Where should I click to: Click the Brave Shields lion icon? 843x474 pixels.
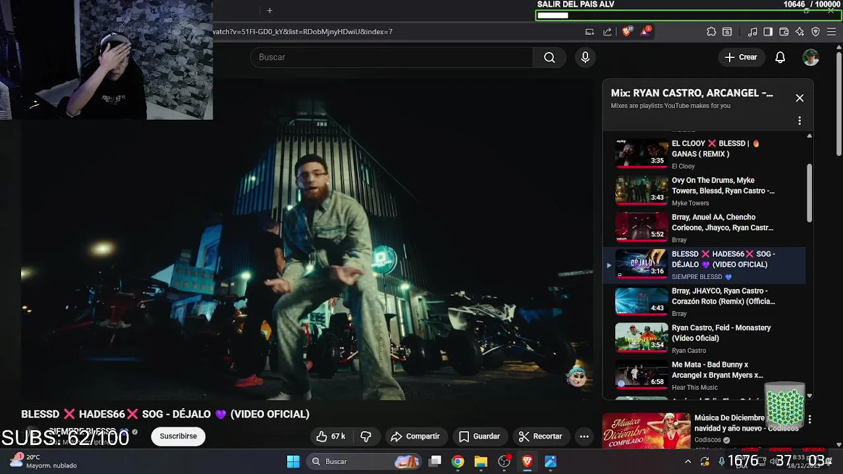coord(627,32)
